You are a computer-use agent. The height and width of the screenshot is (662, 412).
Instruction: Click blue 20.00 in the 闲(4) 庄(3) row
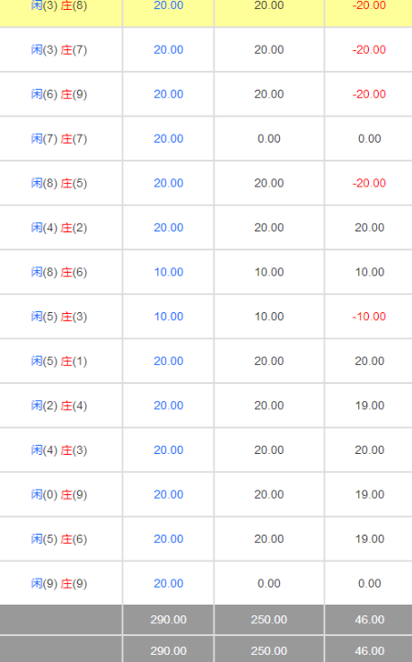(x=169, y=450)
